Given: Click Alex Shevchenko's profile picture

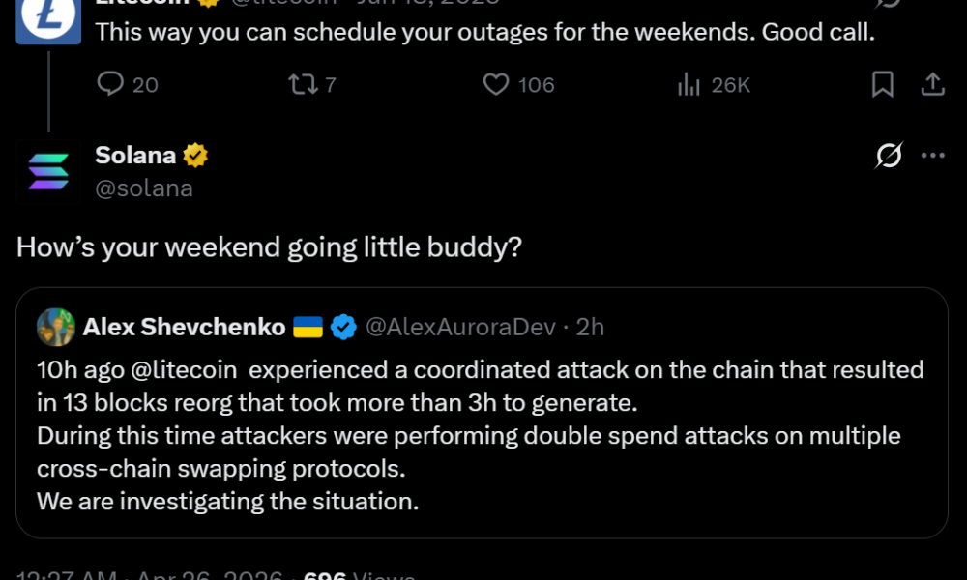Looking at the screenshot, I should [56, 327].
